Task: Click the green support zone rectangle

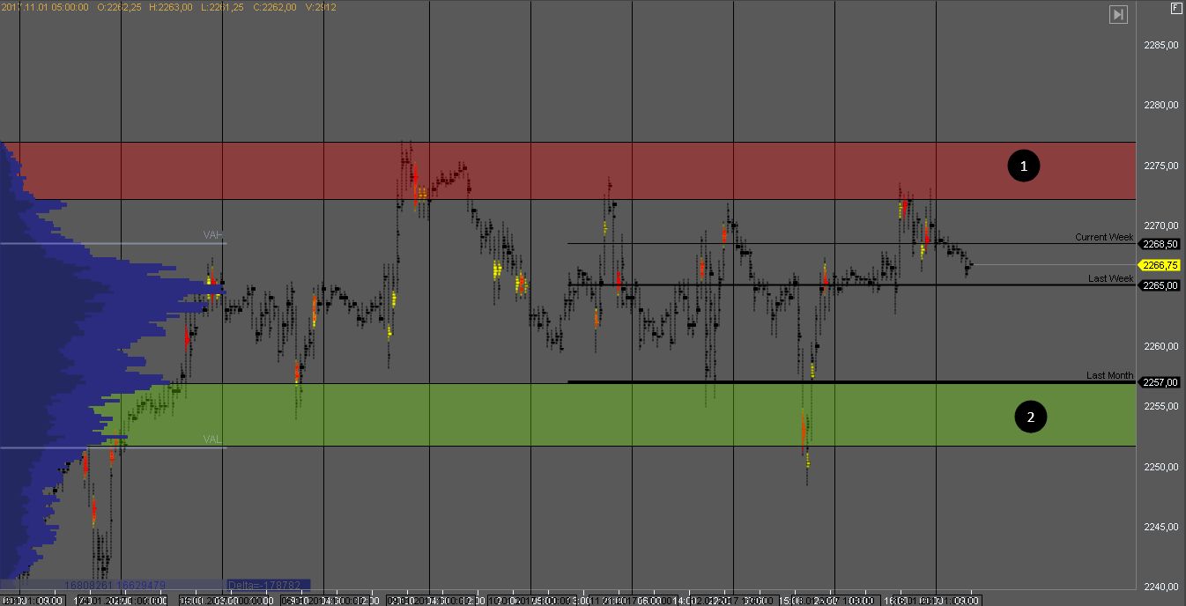Action: coord(617,414)
